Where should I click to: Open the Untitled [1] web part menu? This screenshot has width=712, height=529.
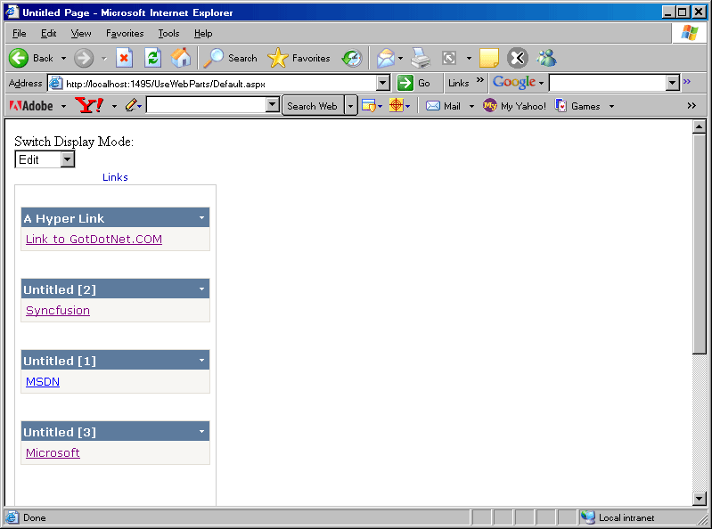click(x=201, y=361)
